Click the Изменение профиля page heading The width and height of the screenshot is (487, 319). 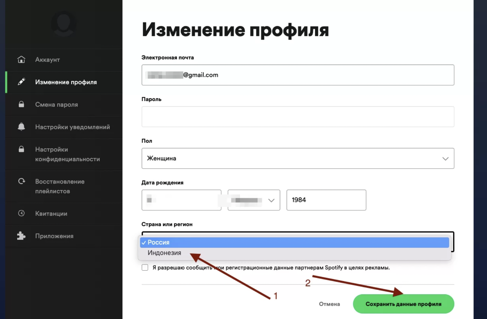pyautogui.click(x=235, y=30)
